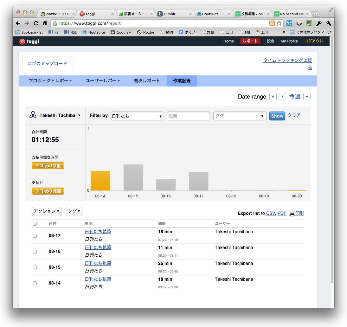This screenshot has width=347, height=327.
Task: Export the list via CSV link
Action: pos(270,213)
